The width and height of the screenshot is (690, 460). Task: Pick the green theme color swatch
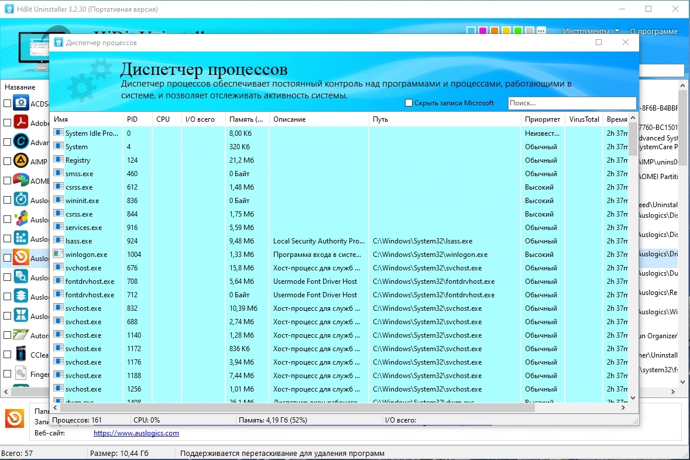[x=518, y=31]
